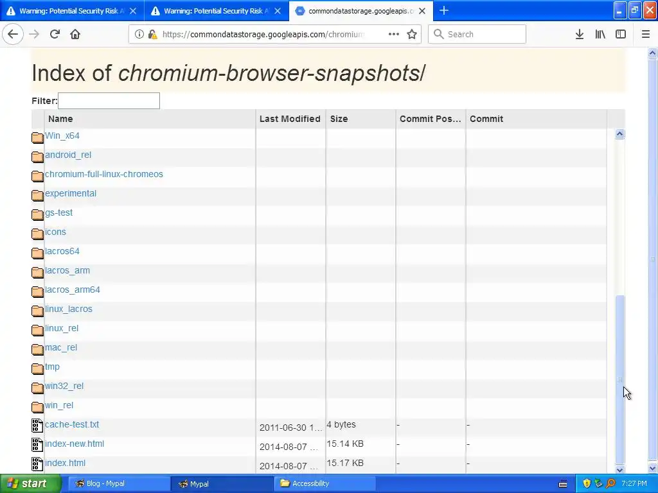Sort listing by Size column
The image size is (658, 493).
[x=361, y=119]
